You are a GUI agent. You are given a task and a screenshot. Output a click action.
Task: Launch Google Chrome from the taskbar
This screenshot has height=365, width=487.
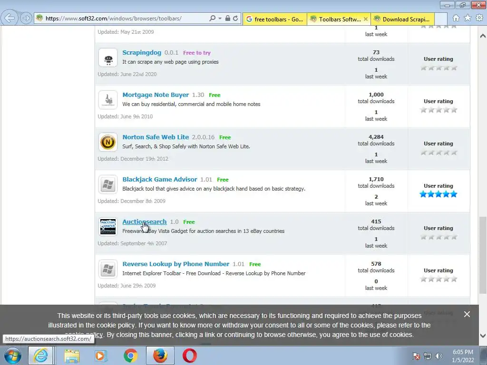click(131, 356)
